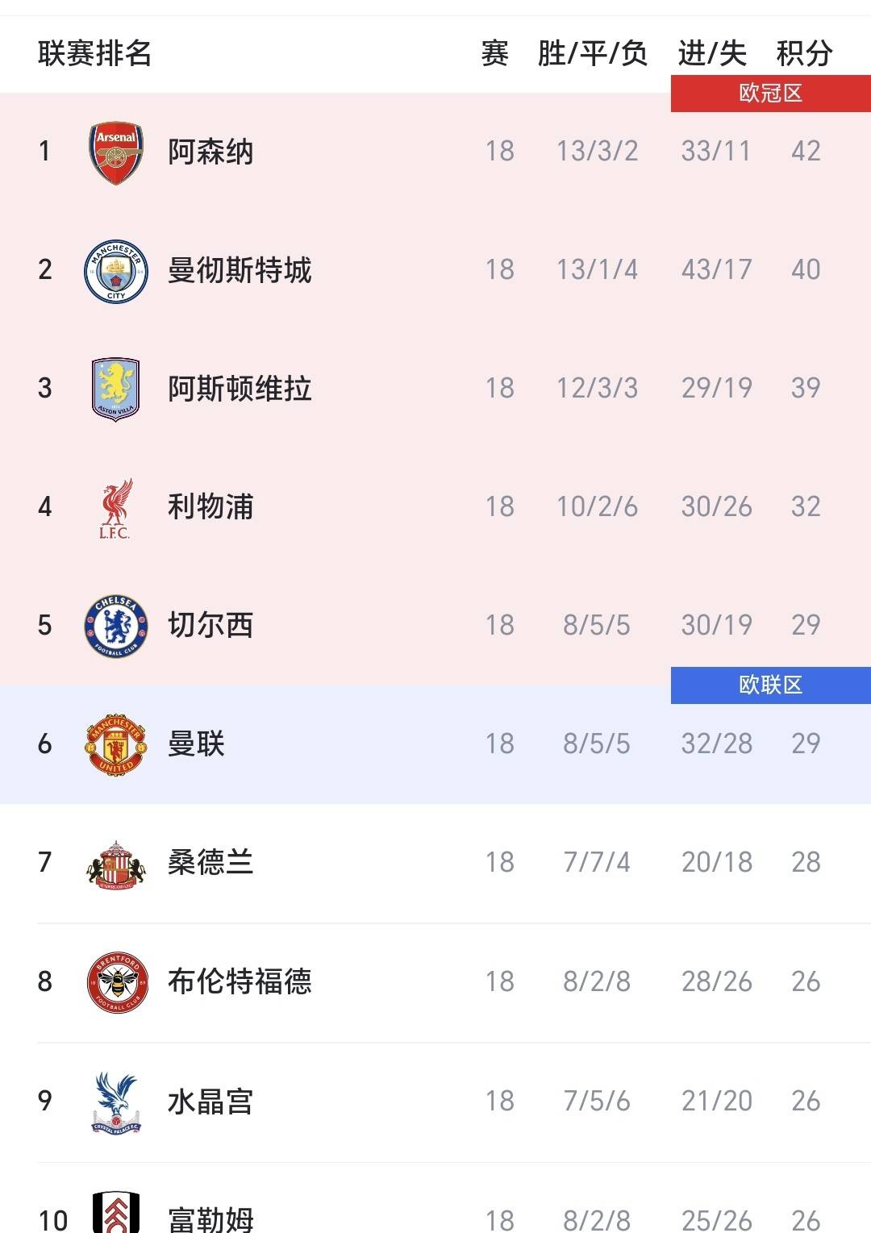Click the 积分 column header

tap(804, 53)
